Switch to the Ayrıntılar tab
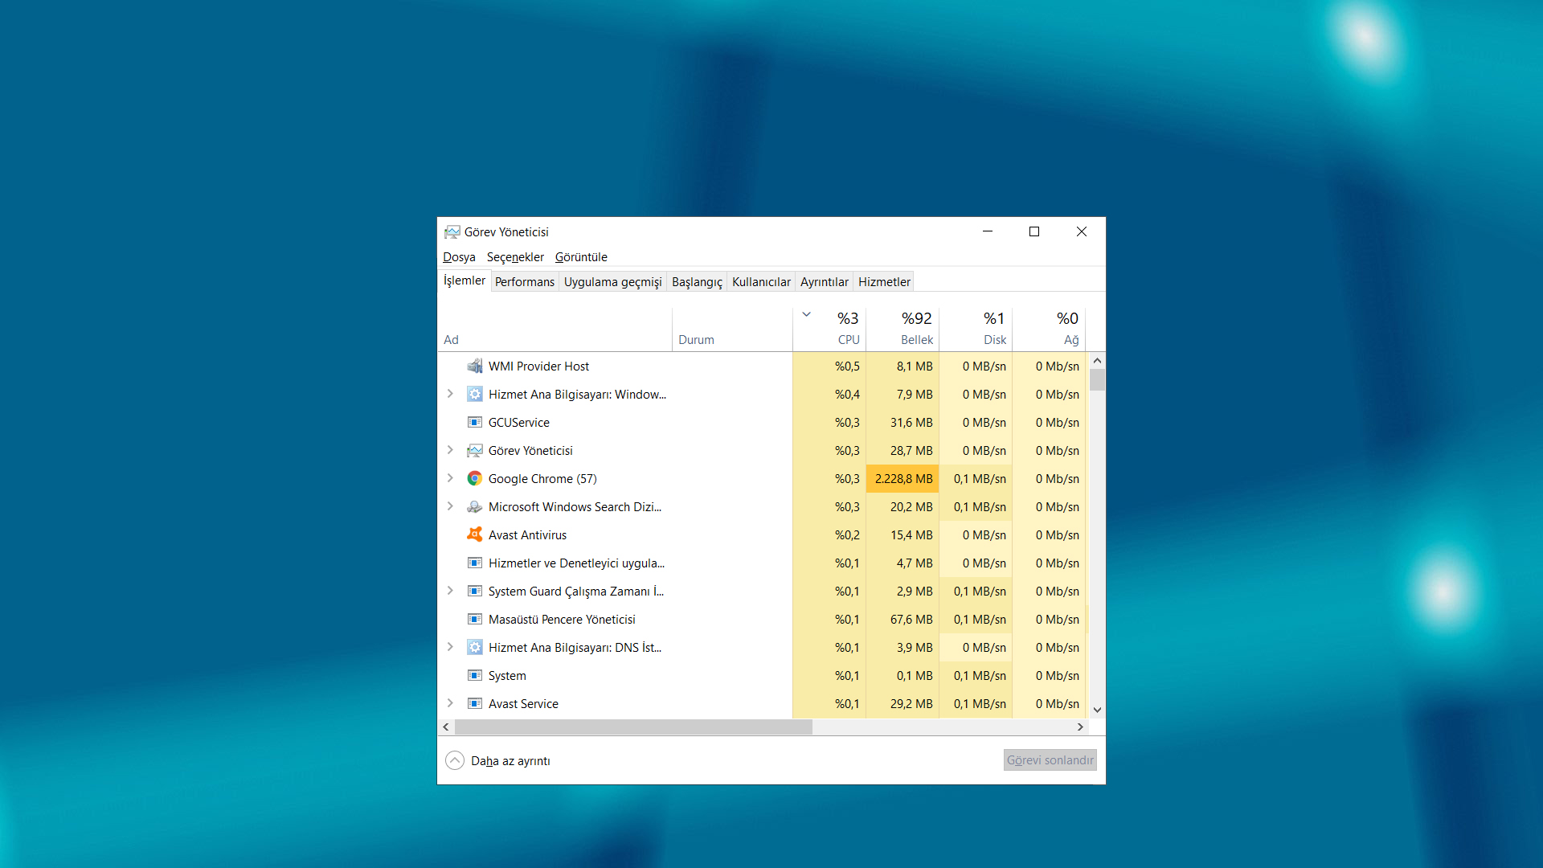The image size is (1543, 868). (824, 282)
